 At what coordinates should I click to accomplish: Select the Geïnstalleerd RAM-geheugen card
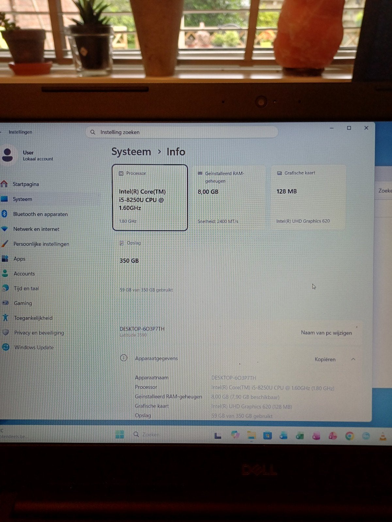tap(229, 198)
